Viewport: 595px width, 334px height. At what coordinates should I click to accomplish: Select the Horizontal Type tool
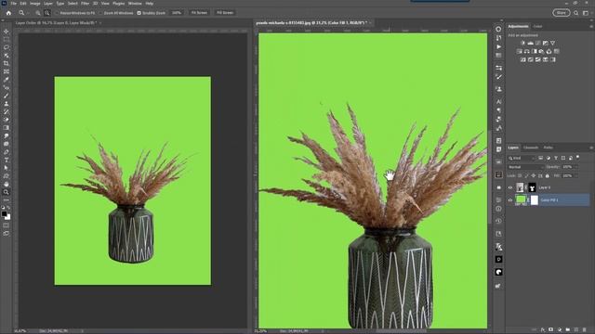[7, 160]
